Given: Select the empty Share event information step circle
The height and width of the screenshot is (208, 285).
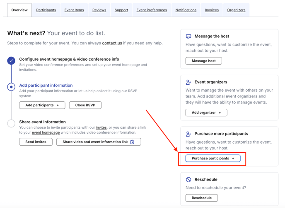Looking at the screenshot, I should [11, 123].
